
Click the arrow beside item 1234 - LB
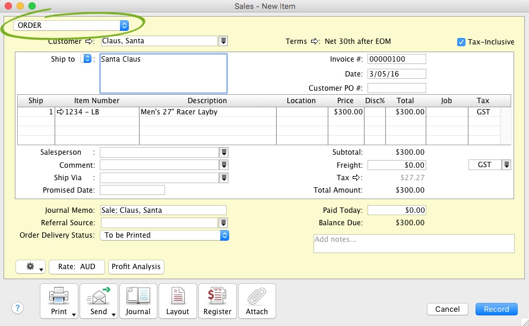pyautogui.click(x=60, y=112)
